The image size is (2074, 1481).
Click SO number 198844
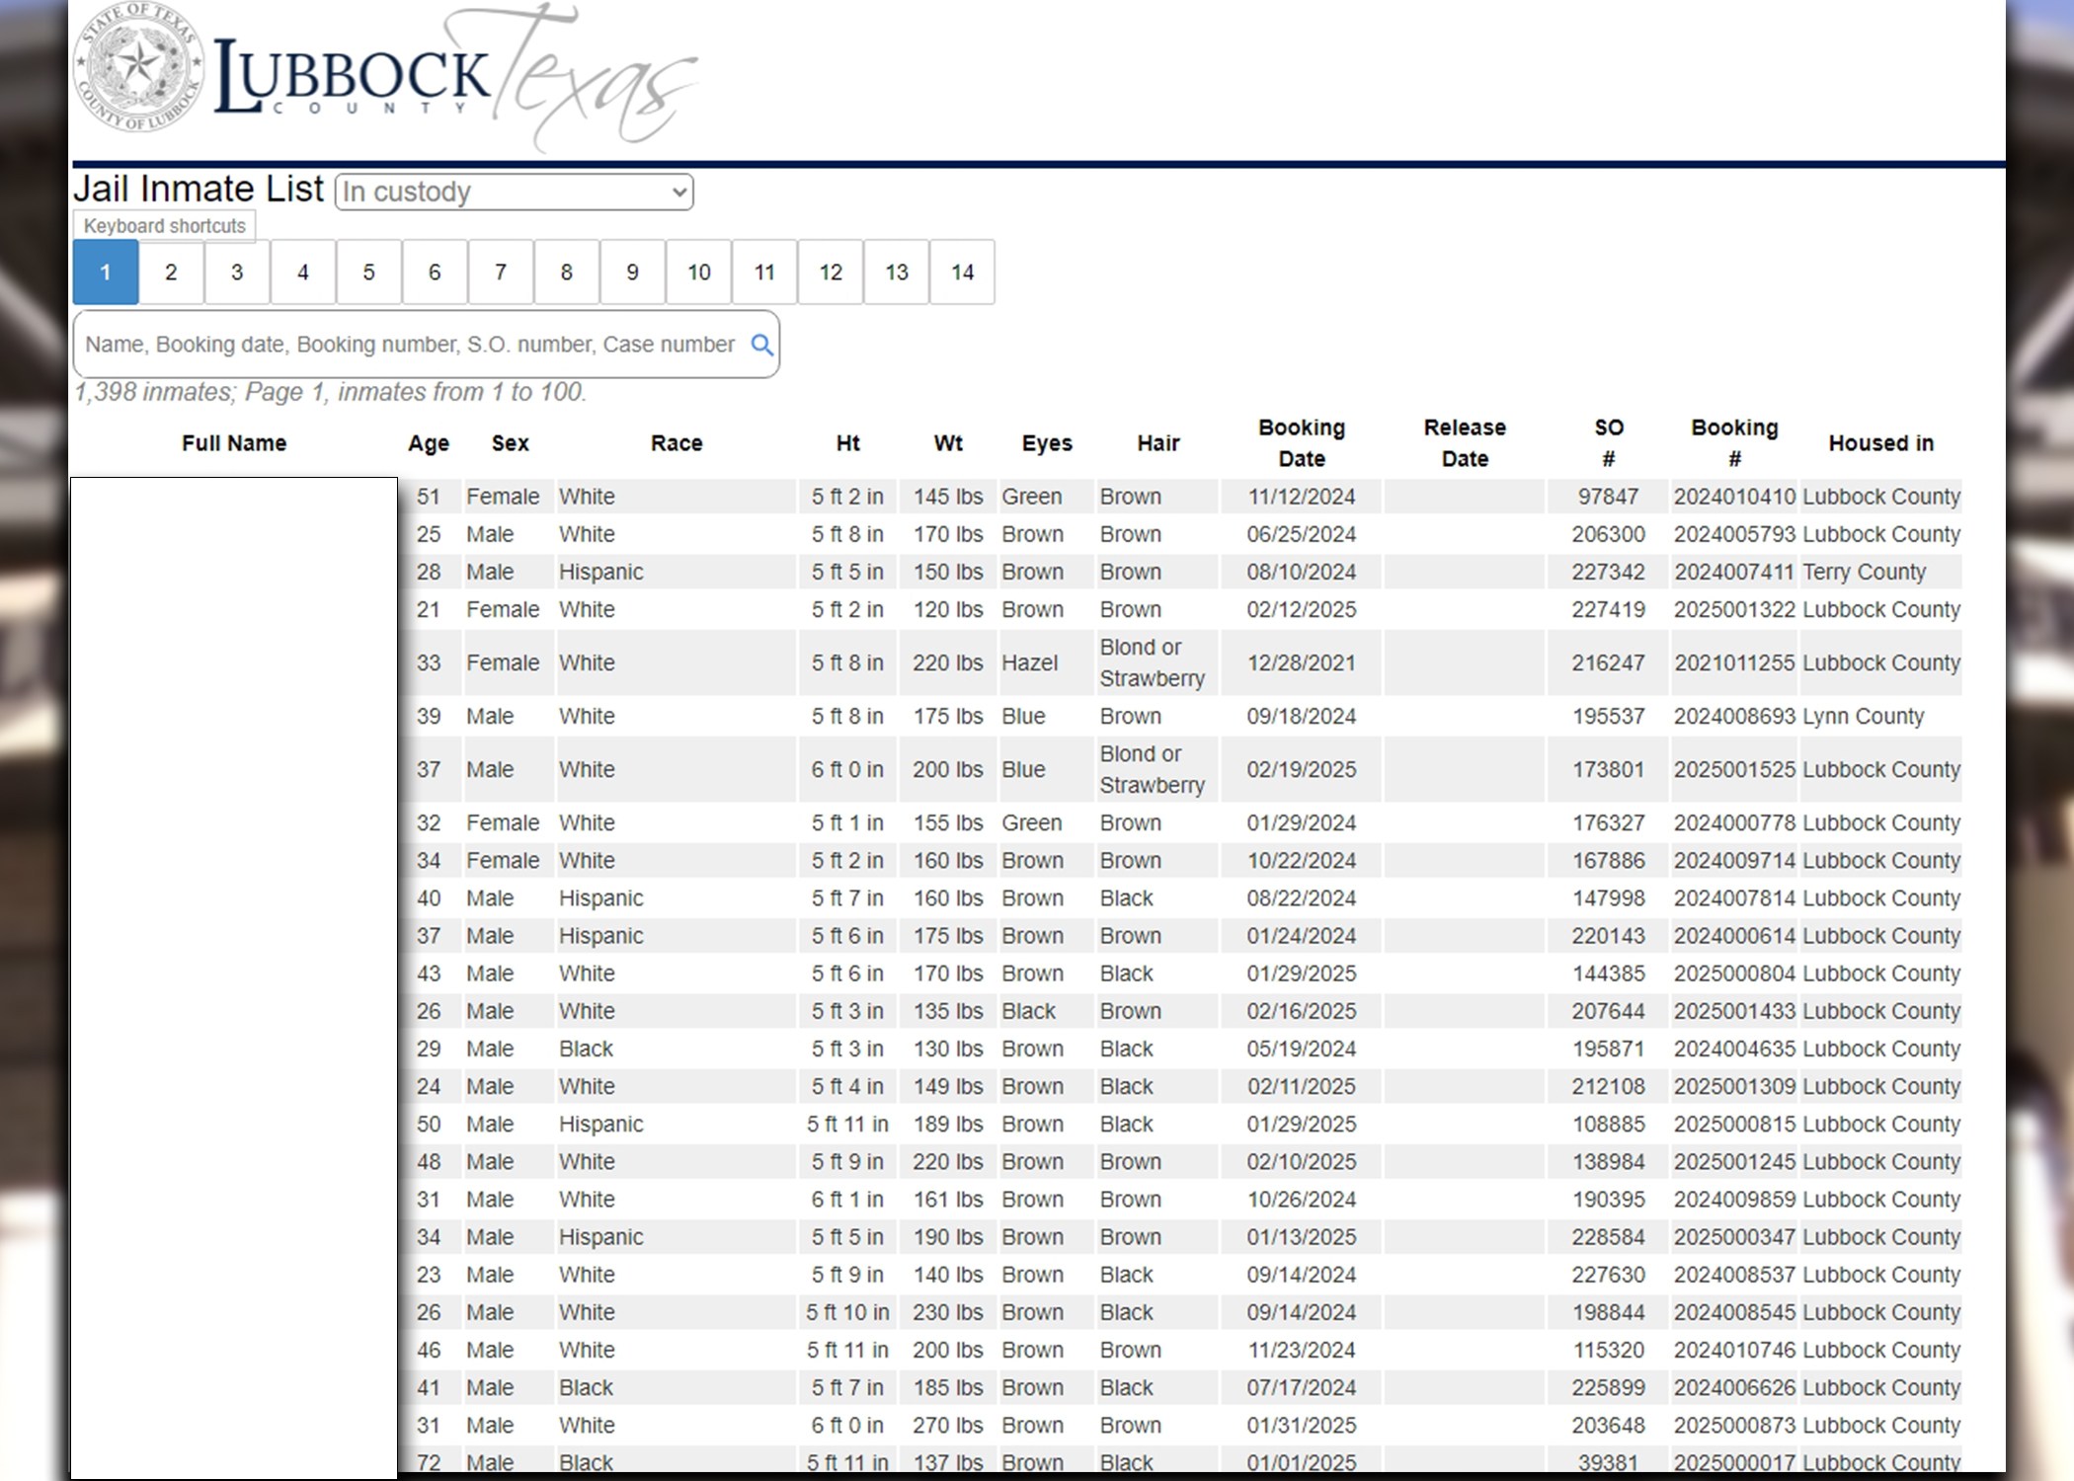[1609, 1312]
